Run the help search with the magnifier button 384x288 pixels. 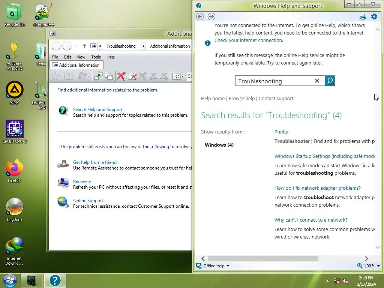click(330, 81)
